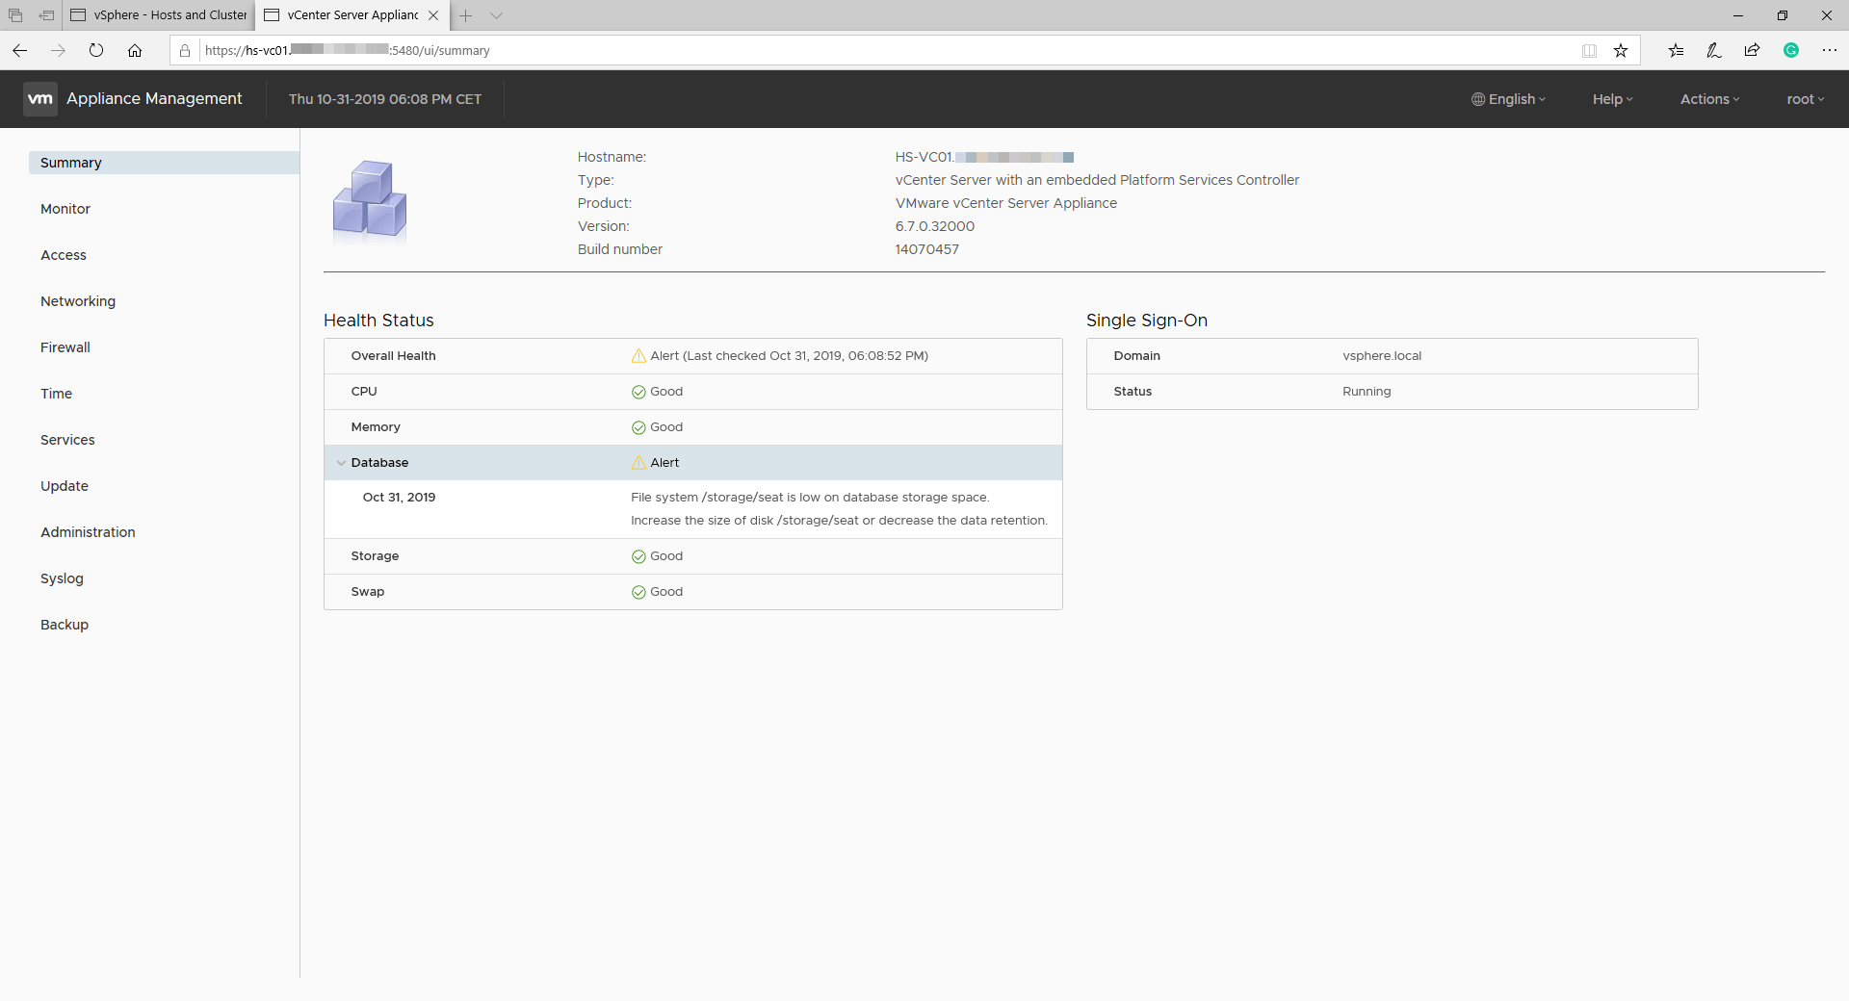Click the CPU good status checkmark
This screenshot has height=1001, width=1849.
(x=638, y=392)
